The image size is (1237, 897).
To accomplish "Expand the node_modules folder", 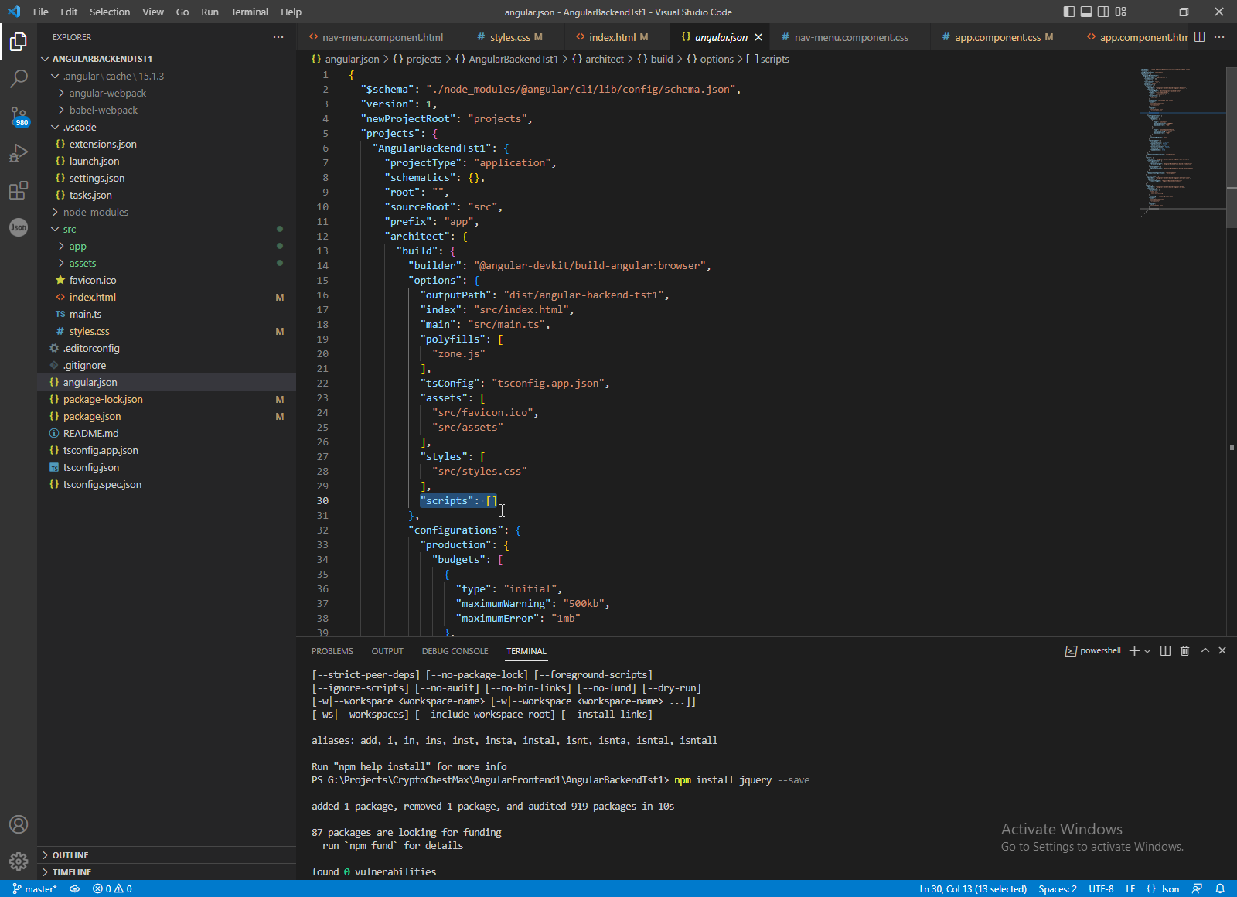I will coord(95,212).
